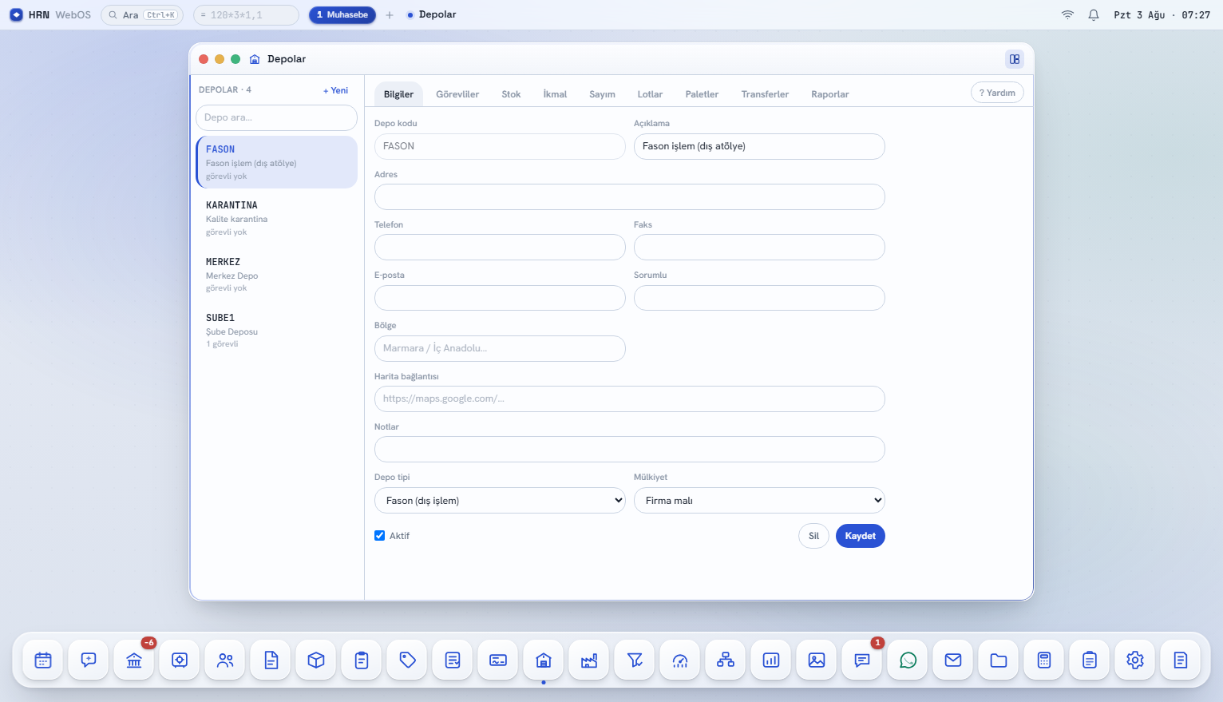
Task: Open the WhatsApp icon in the dock
Action: pos(908,660)
